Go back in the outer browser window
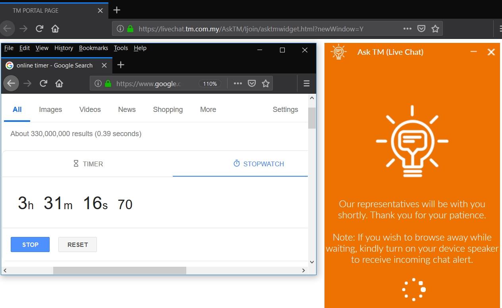The height and width of the screenshot is (308, 502). pos(7,28)
